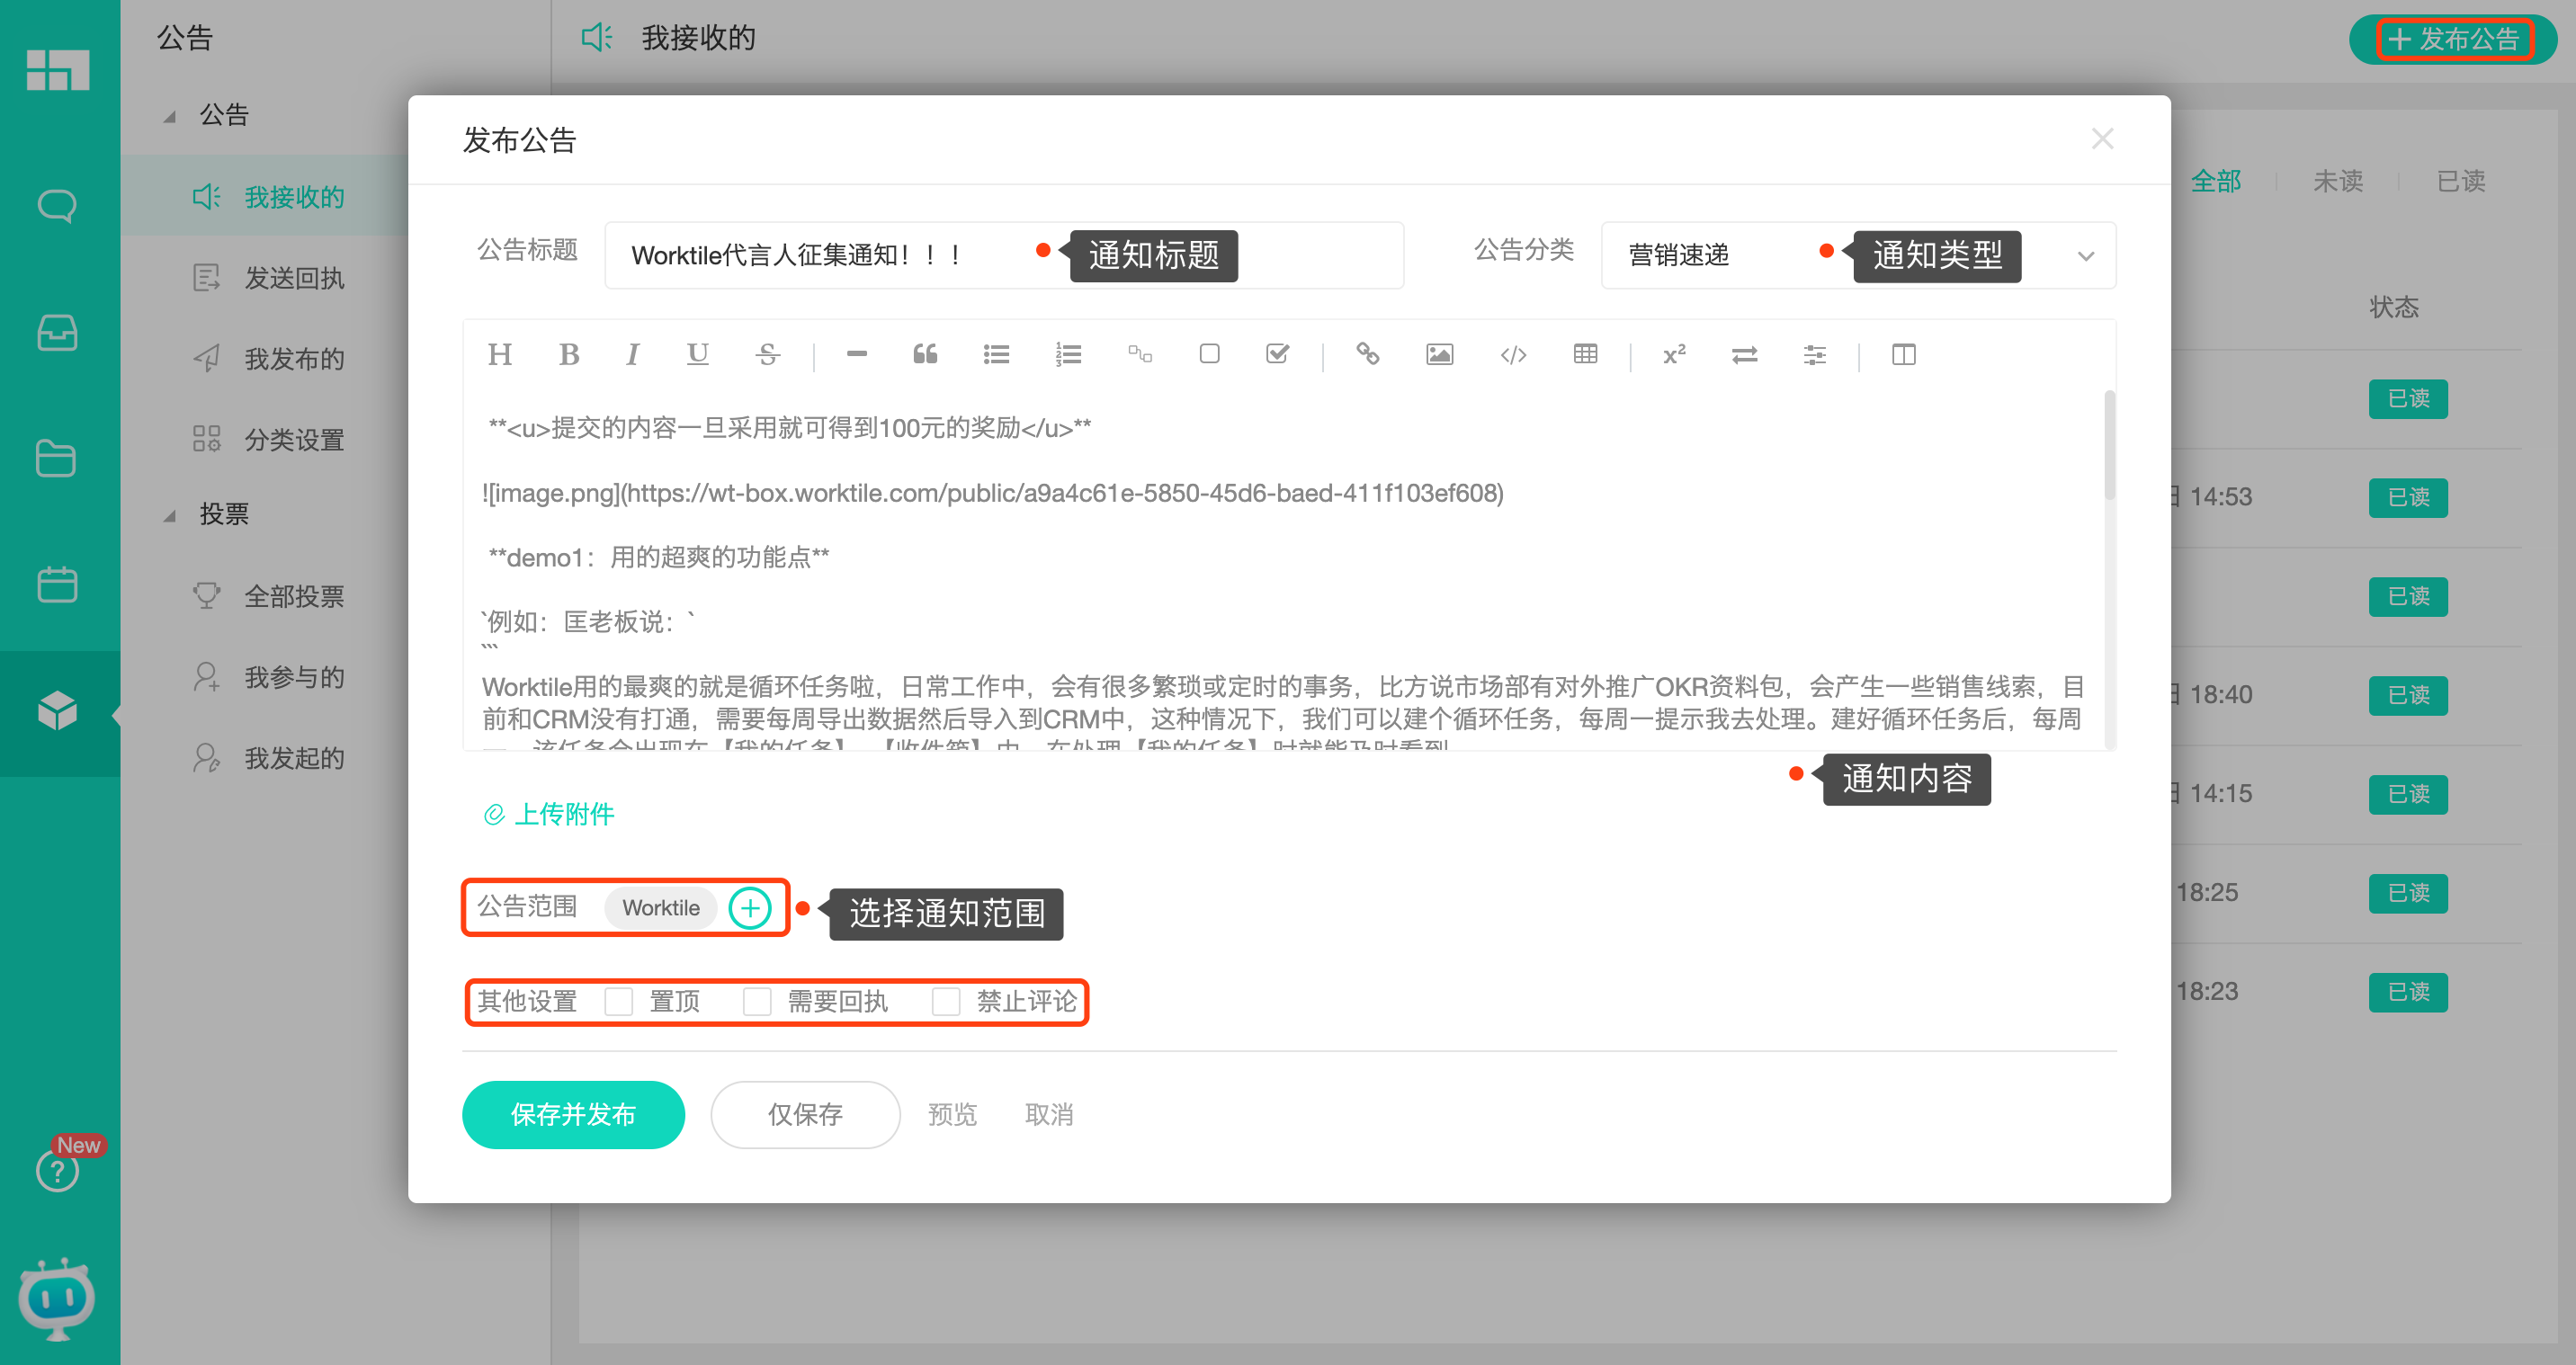Insert a blockquote into the announcement content
Screen dimensions: 2576x1365
click(x=925, y=354)
